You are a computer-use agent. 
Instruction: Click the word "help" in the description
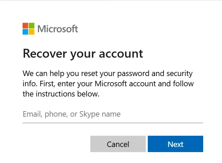tap(57, 73)
